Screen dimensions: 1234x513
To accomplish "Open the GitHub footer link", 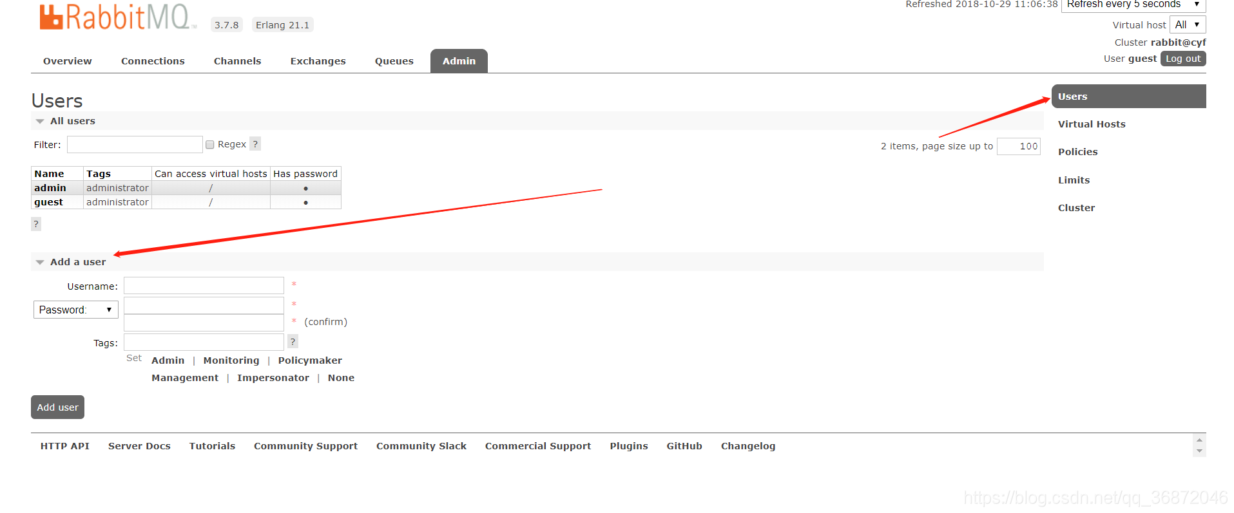I will pyautogui.click(x=684, y=446).
